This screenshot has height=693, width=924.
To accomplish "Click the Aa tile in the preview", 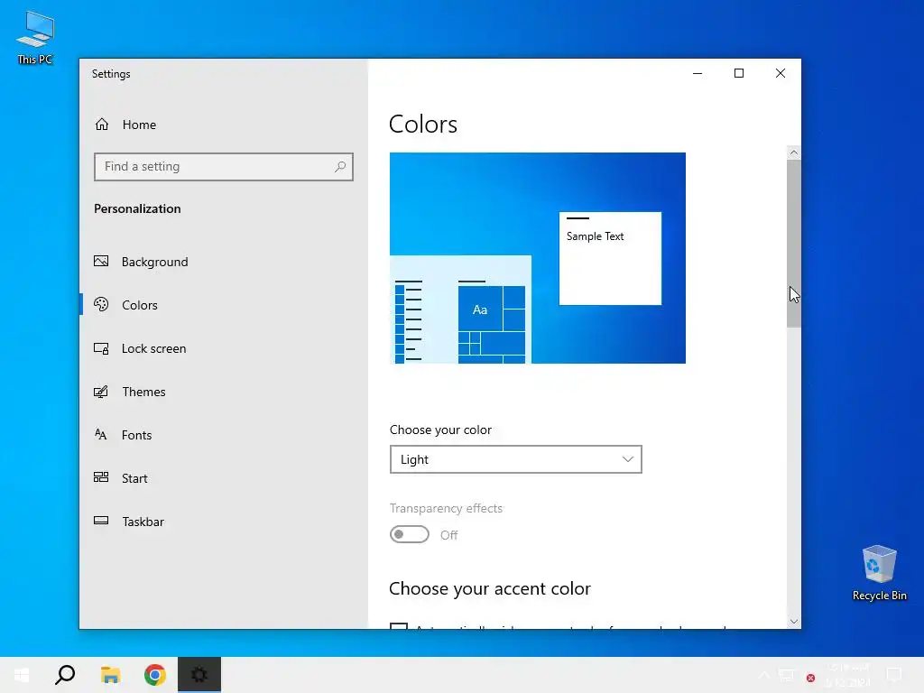I will [x=480, y=310].
